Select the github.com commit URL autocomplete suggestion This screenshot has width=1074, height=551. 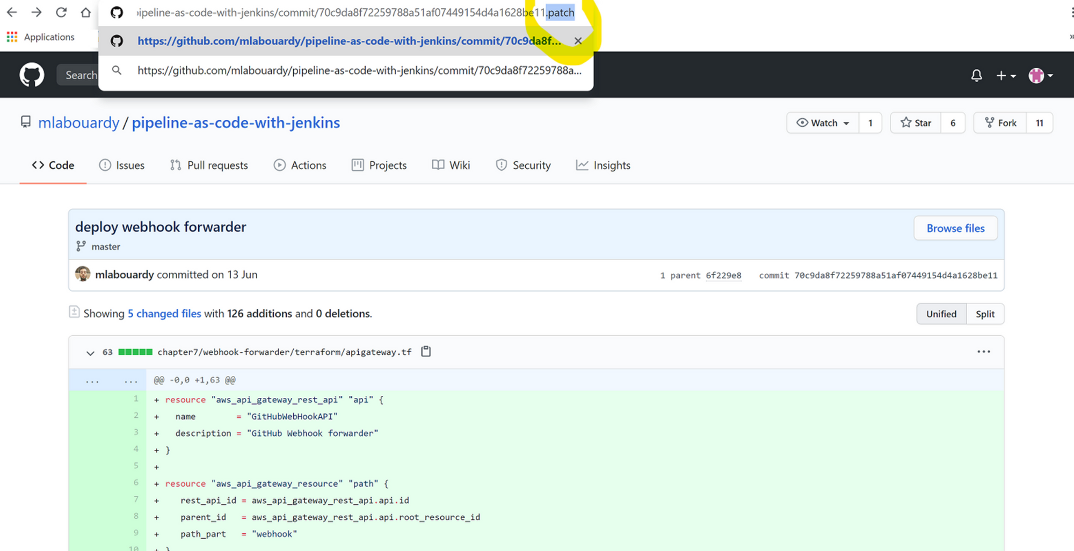[x=346, y=41]
